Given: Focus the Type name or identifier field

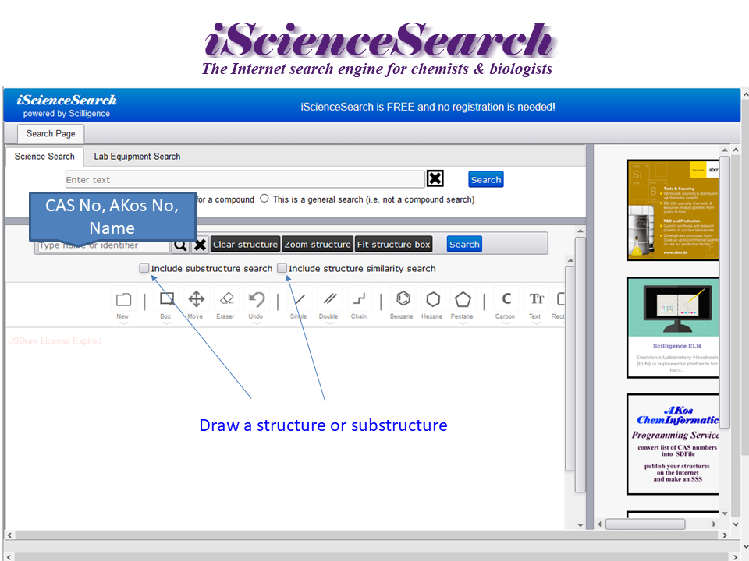Looking at the screenshot, I should [x=103, y=245].
